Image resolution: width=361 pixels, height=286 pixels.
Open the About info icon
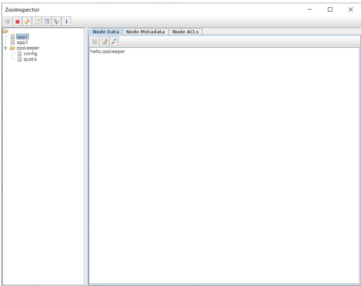[66, 21]
